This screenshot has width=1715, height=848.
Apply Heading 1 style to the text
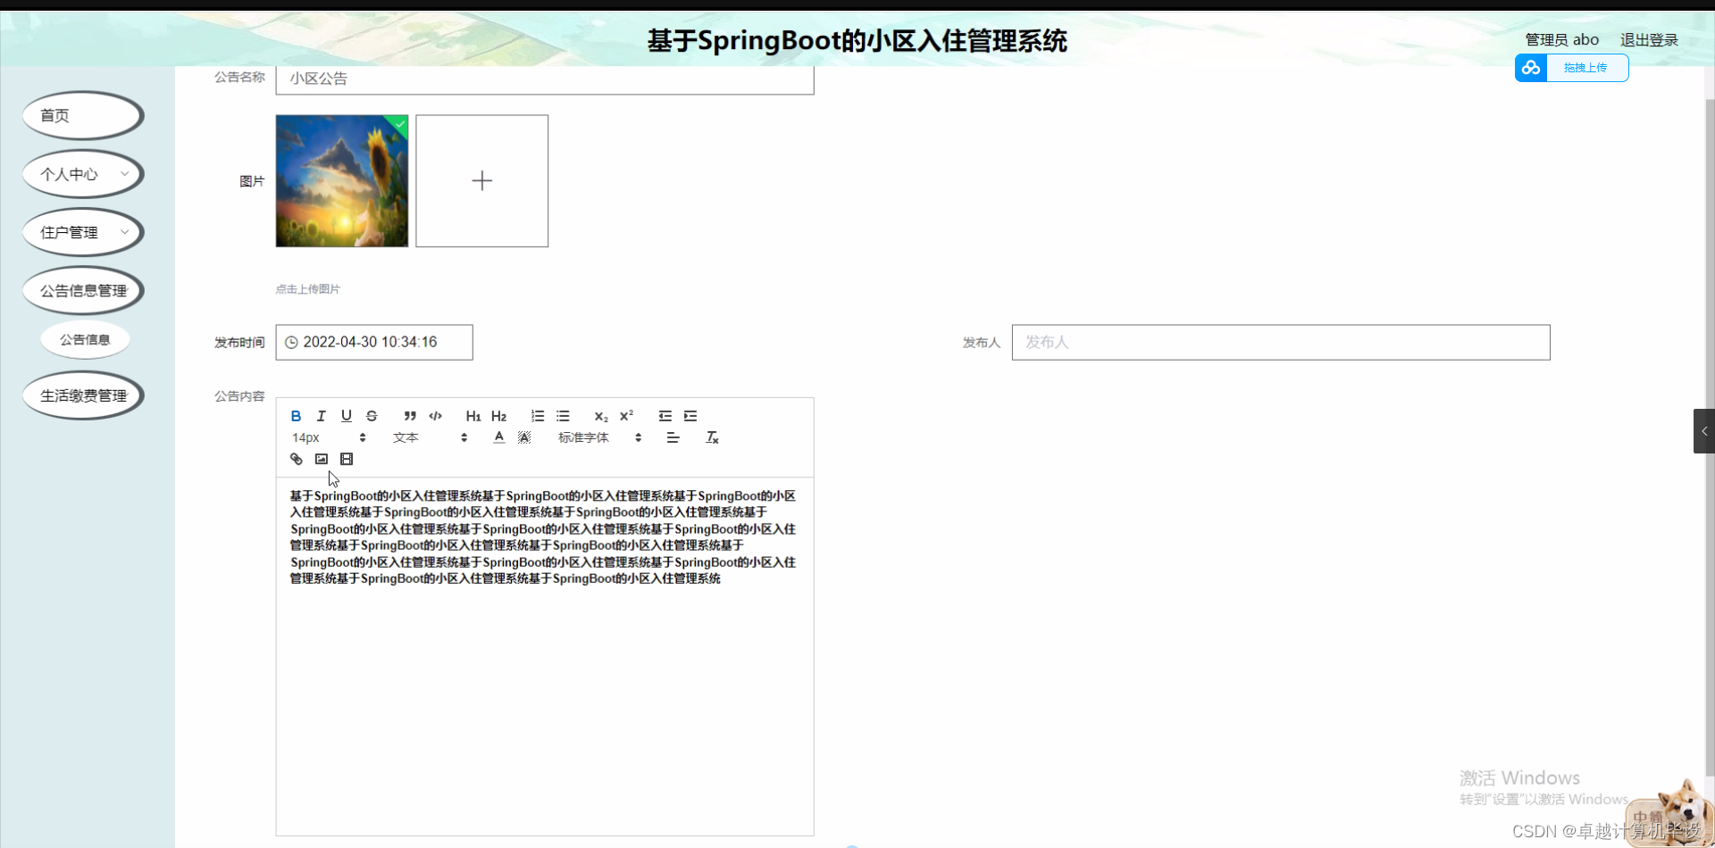pos(473,416)
